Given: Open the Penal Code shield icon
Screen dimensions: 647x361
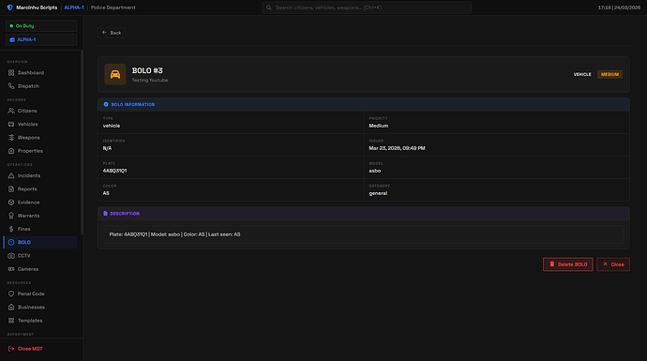Looking at the screenshot, I should [11, 293].
